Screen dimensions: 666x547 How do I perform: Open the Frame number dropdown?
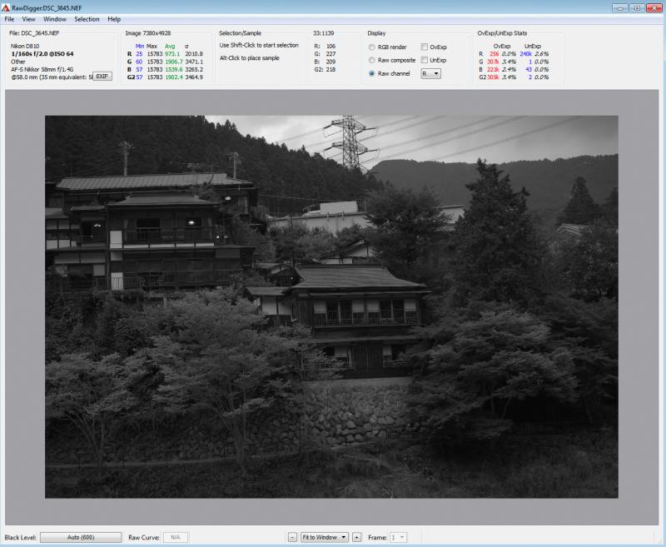click(398, 537)
